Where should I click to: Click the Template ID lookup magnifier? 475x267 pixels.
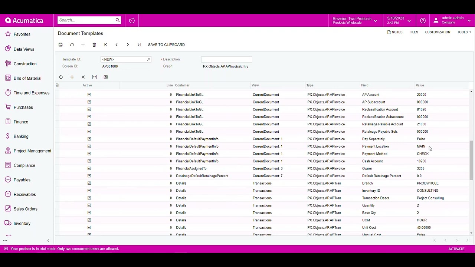click(x=148, y=59)
